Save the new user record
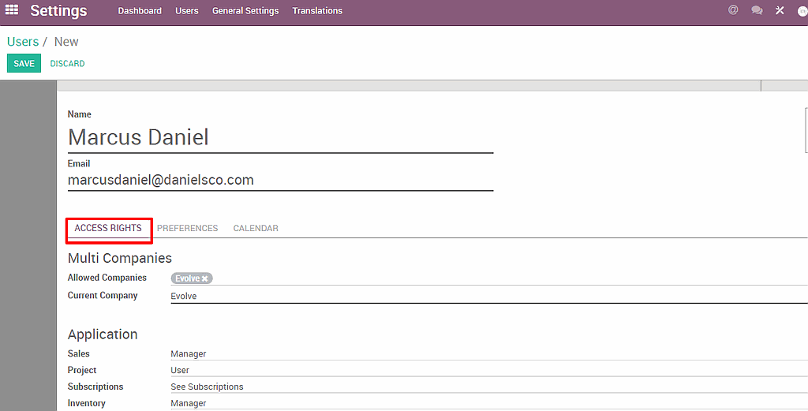The height and width of the screenshot is (411, 808). (24, 64)
